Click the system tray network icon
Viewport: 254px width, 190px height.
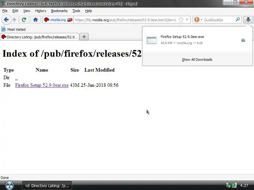[x=234, y=186]
